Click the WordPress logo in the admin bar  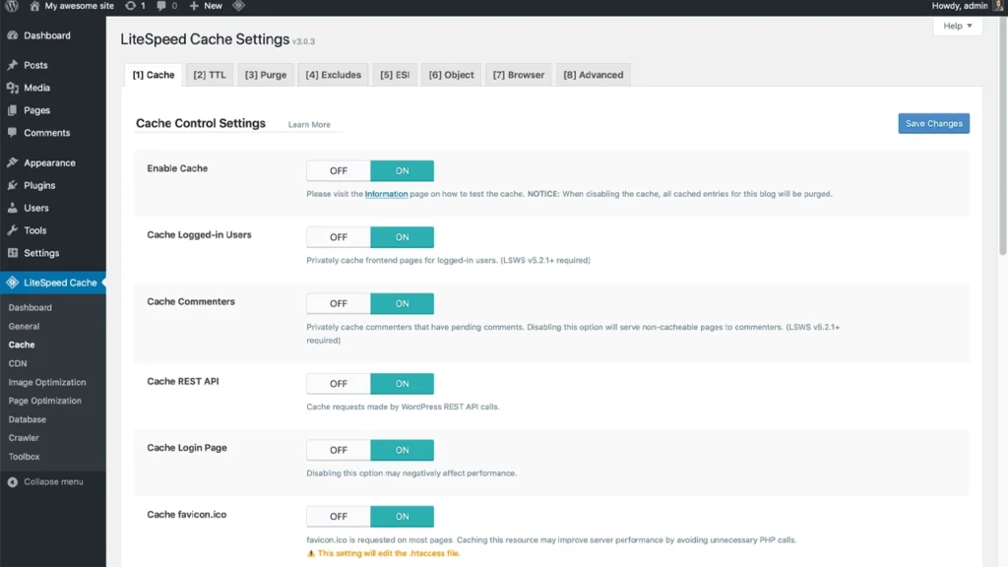pyautogui.click(x=10, y=6)
